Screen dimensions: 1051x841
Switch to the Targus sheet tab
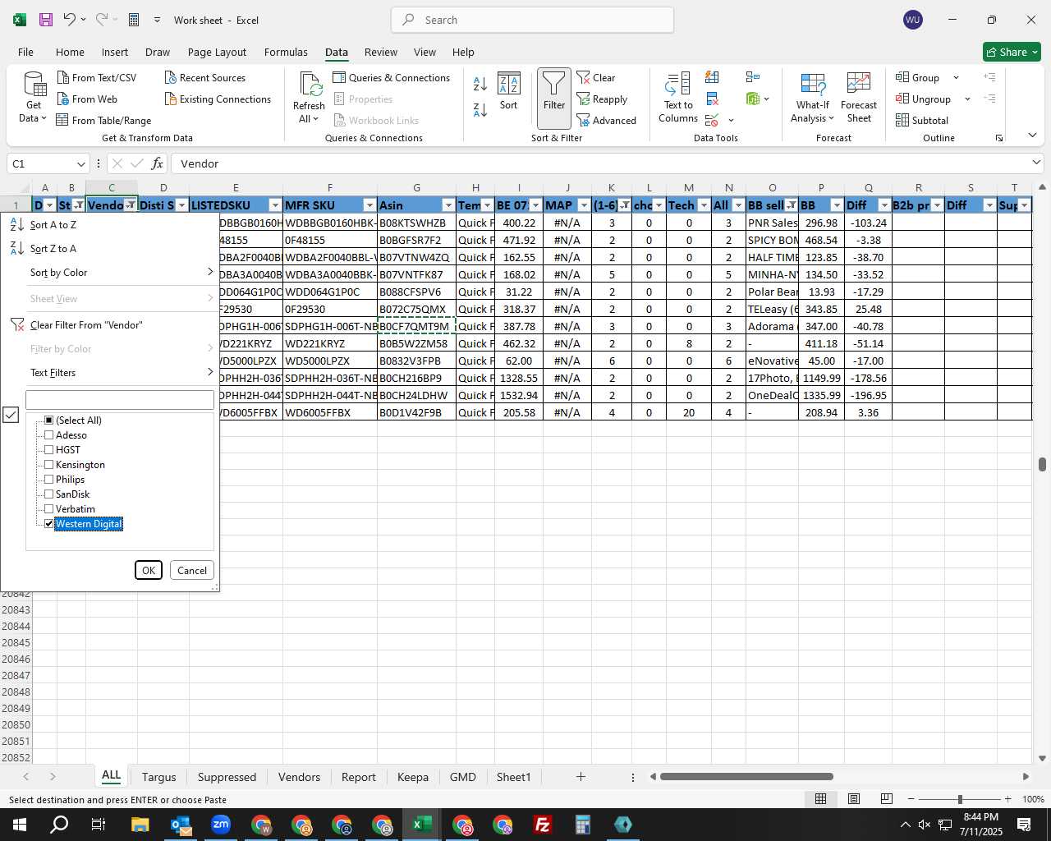[x=158, y=777]
